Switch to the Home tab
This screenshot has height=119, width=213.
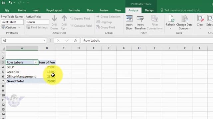(22, 10)
